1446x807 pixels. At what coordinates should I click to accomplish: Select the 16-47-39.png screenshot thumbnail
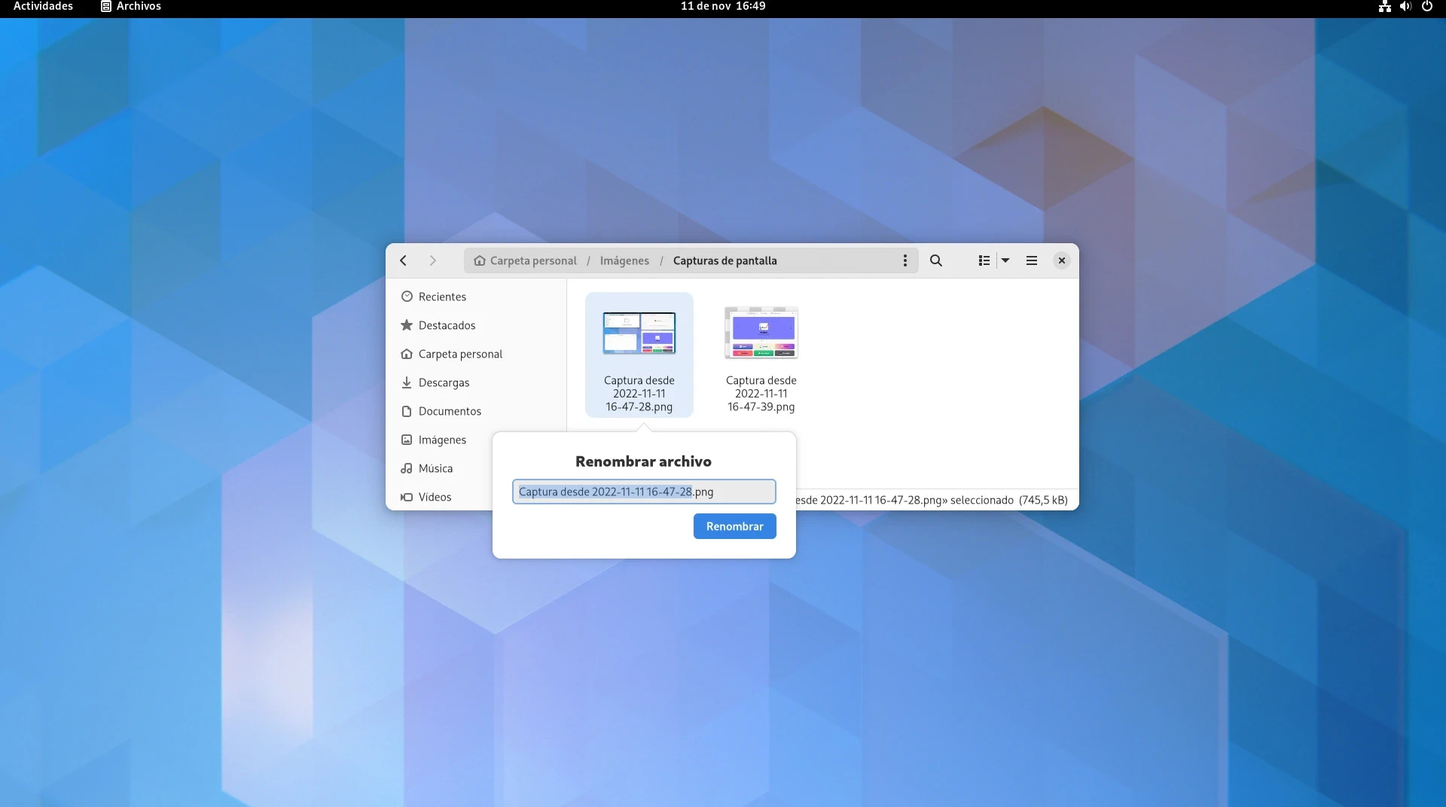click(x=761, y=333)
